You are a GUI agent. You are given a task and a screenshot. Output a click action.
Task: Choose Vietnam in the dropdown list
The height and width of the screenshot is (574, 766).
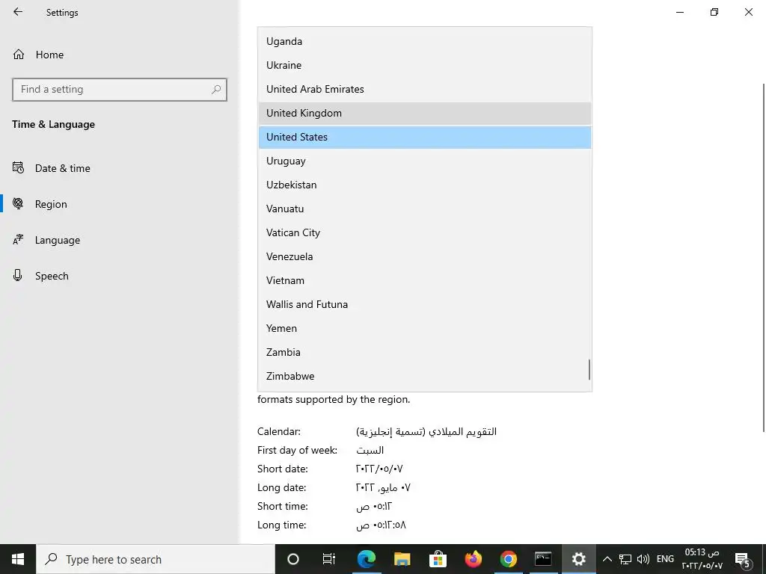tap(425, 281)
